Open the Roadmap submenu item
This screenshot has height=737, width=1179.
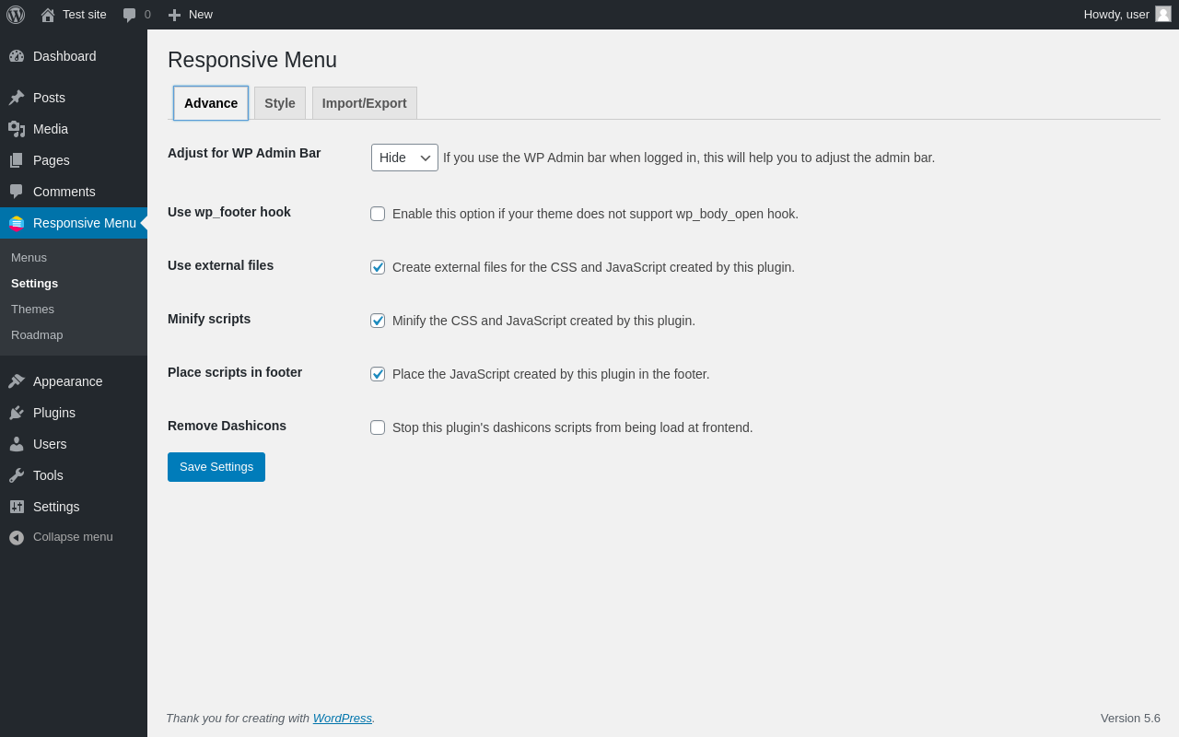coord(37,334)
